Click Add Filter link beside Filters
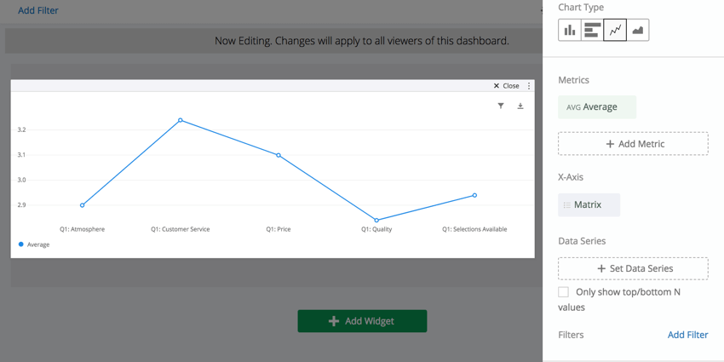Screen dimensions: 724x362 click(688, 335)
